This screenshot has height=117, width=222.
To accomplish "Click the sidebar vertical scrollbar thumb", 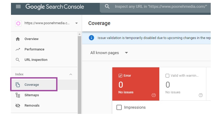I will coord(79,75).
